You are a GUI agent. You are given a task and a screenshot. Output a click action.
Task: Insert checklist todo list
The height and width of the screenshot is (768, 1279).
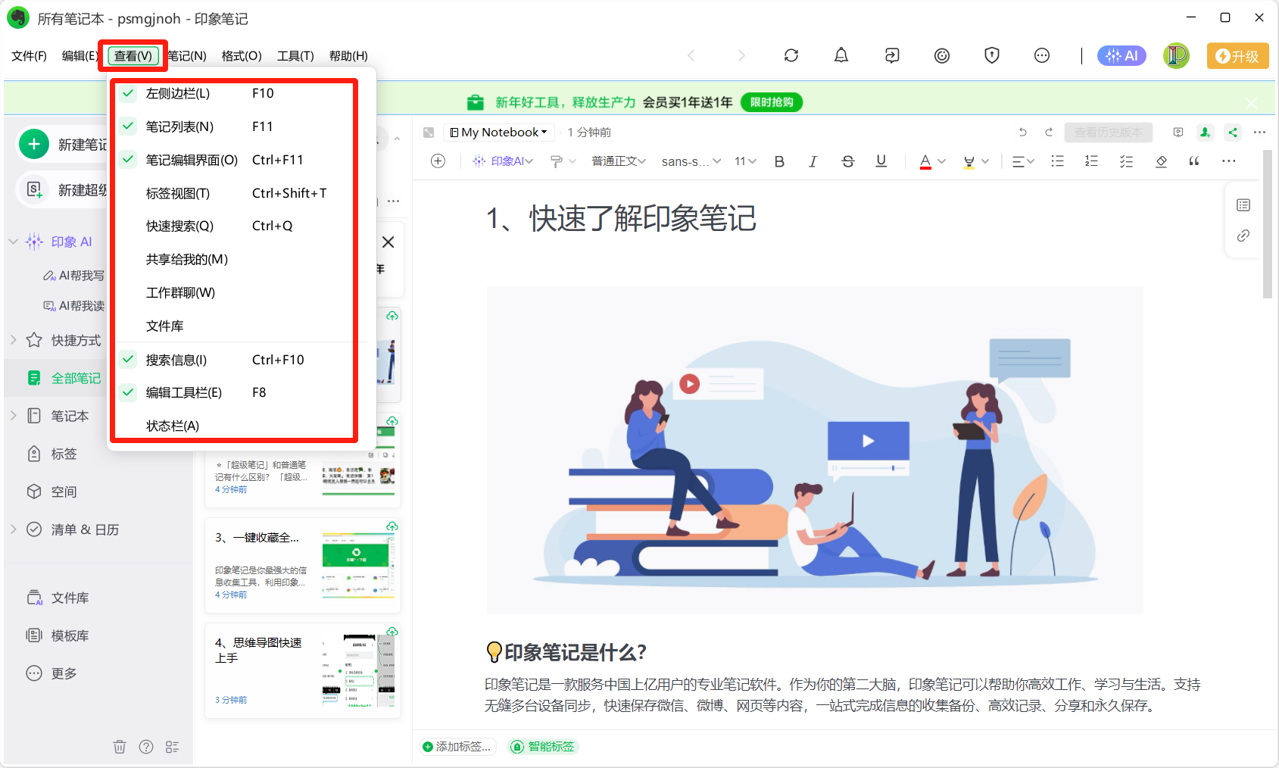[1127, 161]
